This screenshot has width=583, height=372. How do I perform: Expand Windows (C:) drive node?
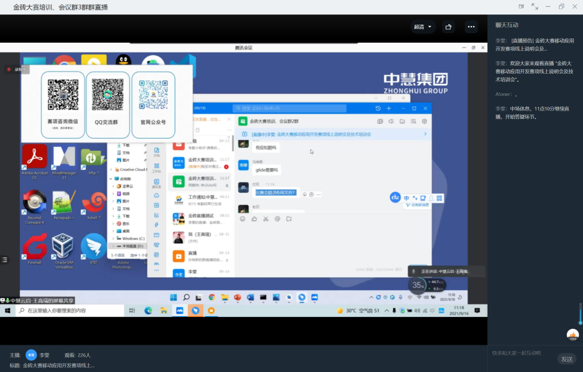click(113, 239)
